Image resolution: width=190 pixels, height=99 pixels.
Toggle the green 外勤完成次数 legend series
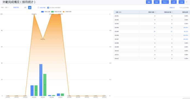56,12
